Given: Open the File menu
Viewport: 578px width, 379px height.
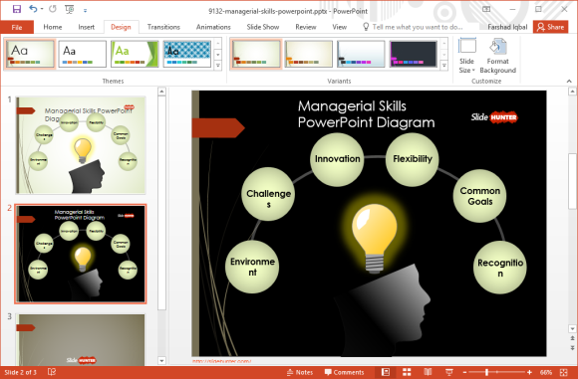Looking at the screenshot, I should (17, 27).
